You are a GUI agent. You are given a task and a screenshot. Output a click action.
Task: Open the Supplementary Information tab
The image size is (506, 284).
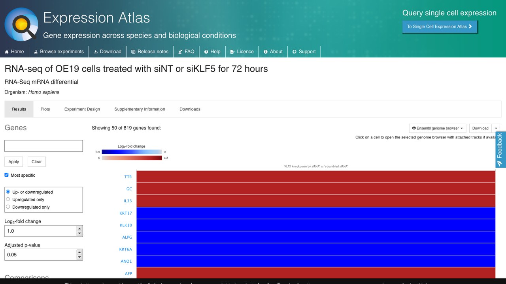[x=140, y=109]
